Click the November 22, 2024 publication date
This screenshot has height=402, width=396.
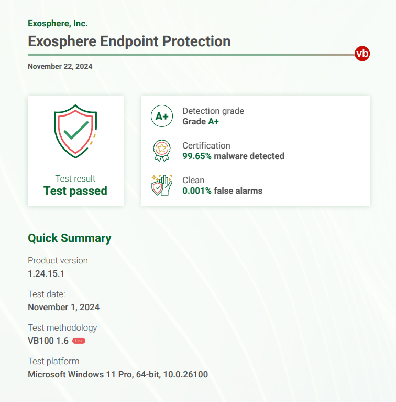60,66
